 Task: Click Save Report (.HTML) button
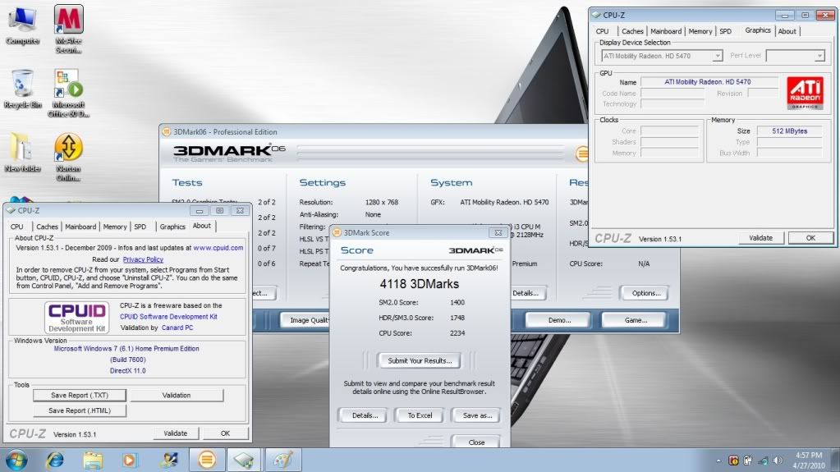(80, 410)
